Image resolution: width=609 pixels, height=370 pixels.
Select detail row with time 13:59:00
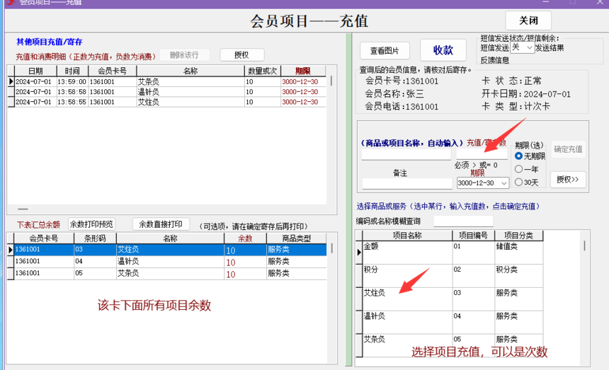click(x=167, y=82)
